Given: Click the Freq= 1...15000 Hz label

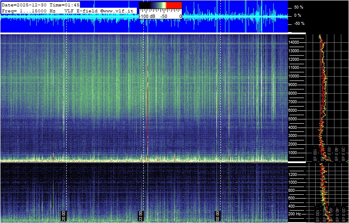Looking at the screenshot, I should pos(28,10).
